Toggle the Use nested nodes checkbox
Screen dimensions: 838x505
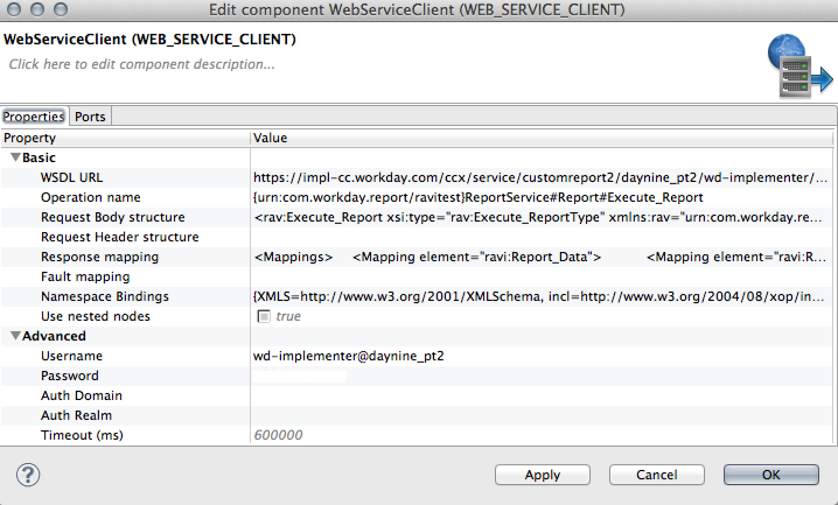click(264, 316)
